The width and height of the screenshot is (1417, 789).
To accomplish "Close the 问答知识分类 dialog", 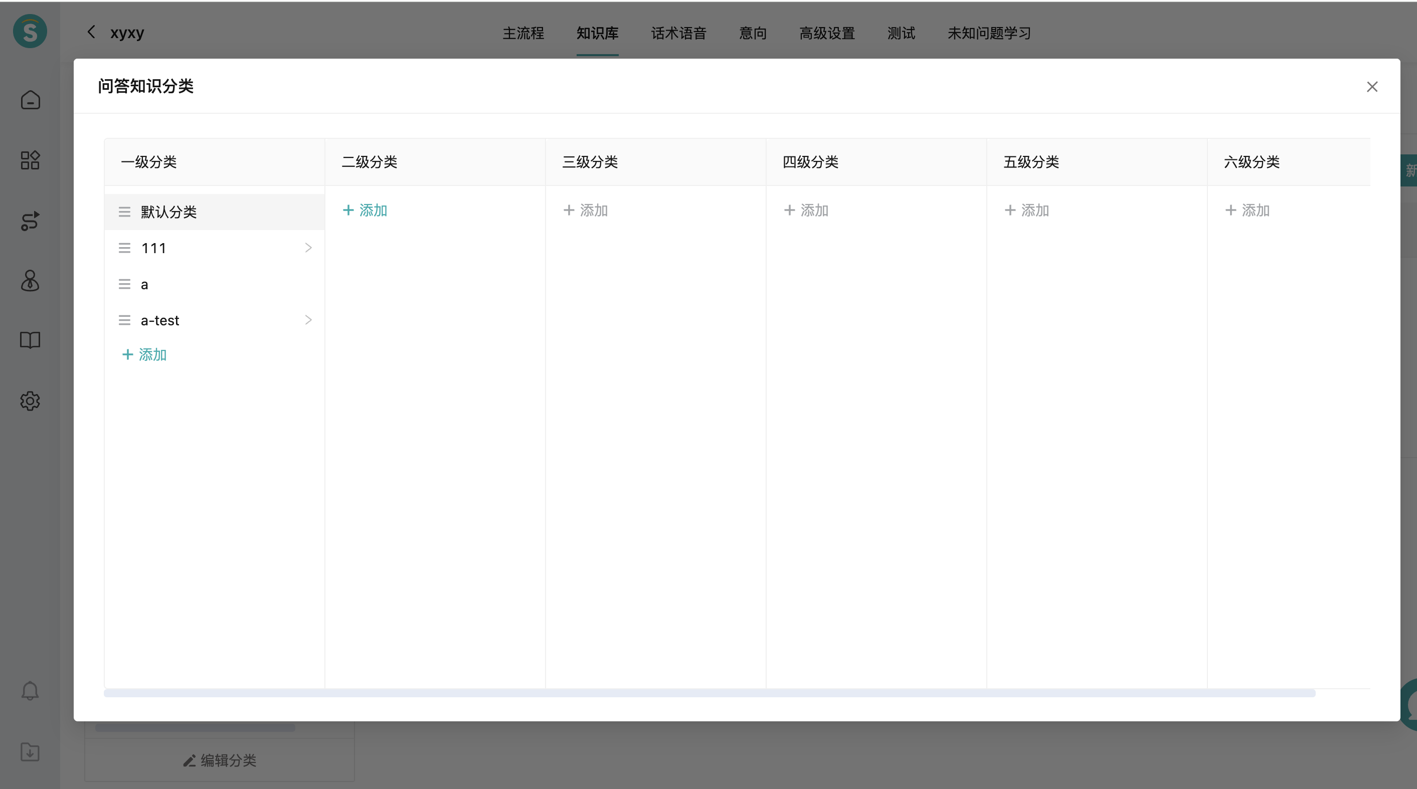I will (1372, 87).
